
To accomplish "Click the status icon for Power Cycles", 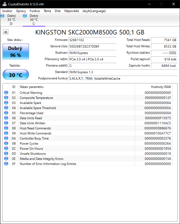I will pos(6,143).
